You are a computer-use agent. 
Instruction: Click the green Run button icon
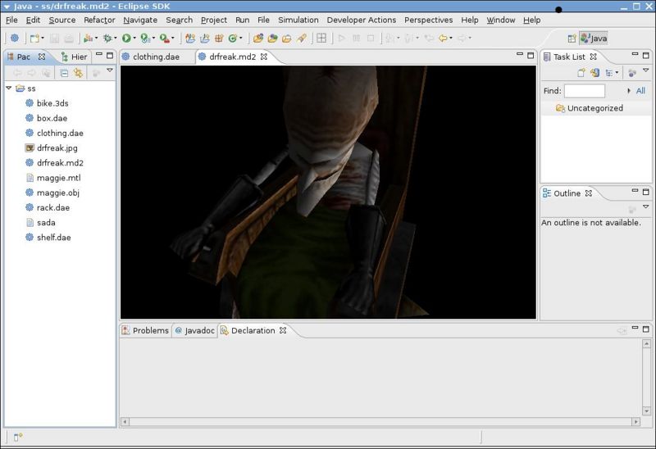coord(126,39)
